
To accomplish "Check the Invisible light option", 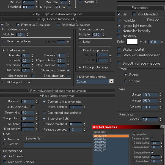I will pos(119,20).
